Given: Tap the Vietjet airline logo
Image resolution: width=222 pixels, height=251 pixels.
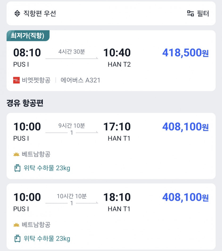Looking at the screenshot, I should [16, 80].
